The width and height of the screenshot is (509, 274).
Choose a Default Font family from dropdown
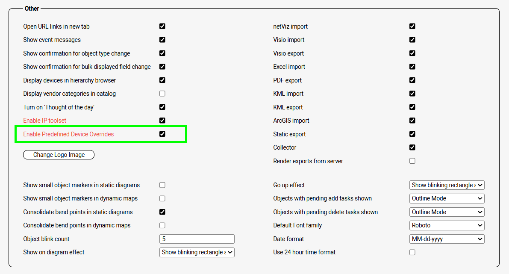coord(447,225)
